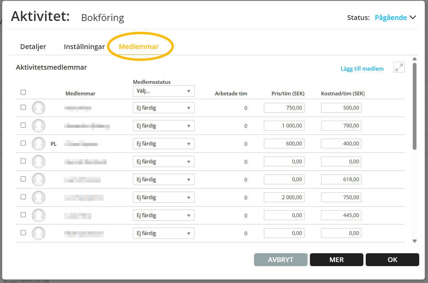
Task: Click the vertical scrollbar thumb of member list
Action: click(414, 105)
